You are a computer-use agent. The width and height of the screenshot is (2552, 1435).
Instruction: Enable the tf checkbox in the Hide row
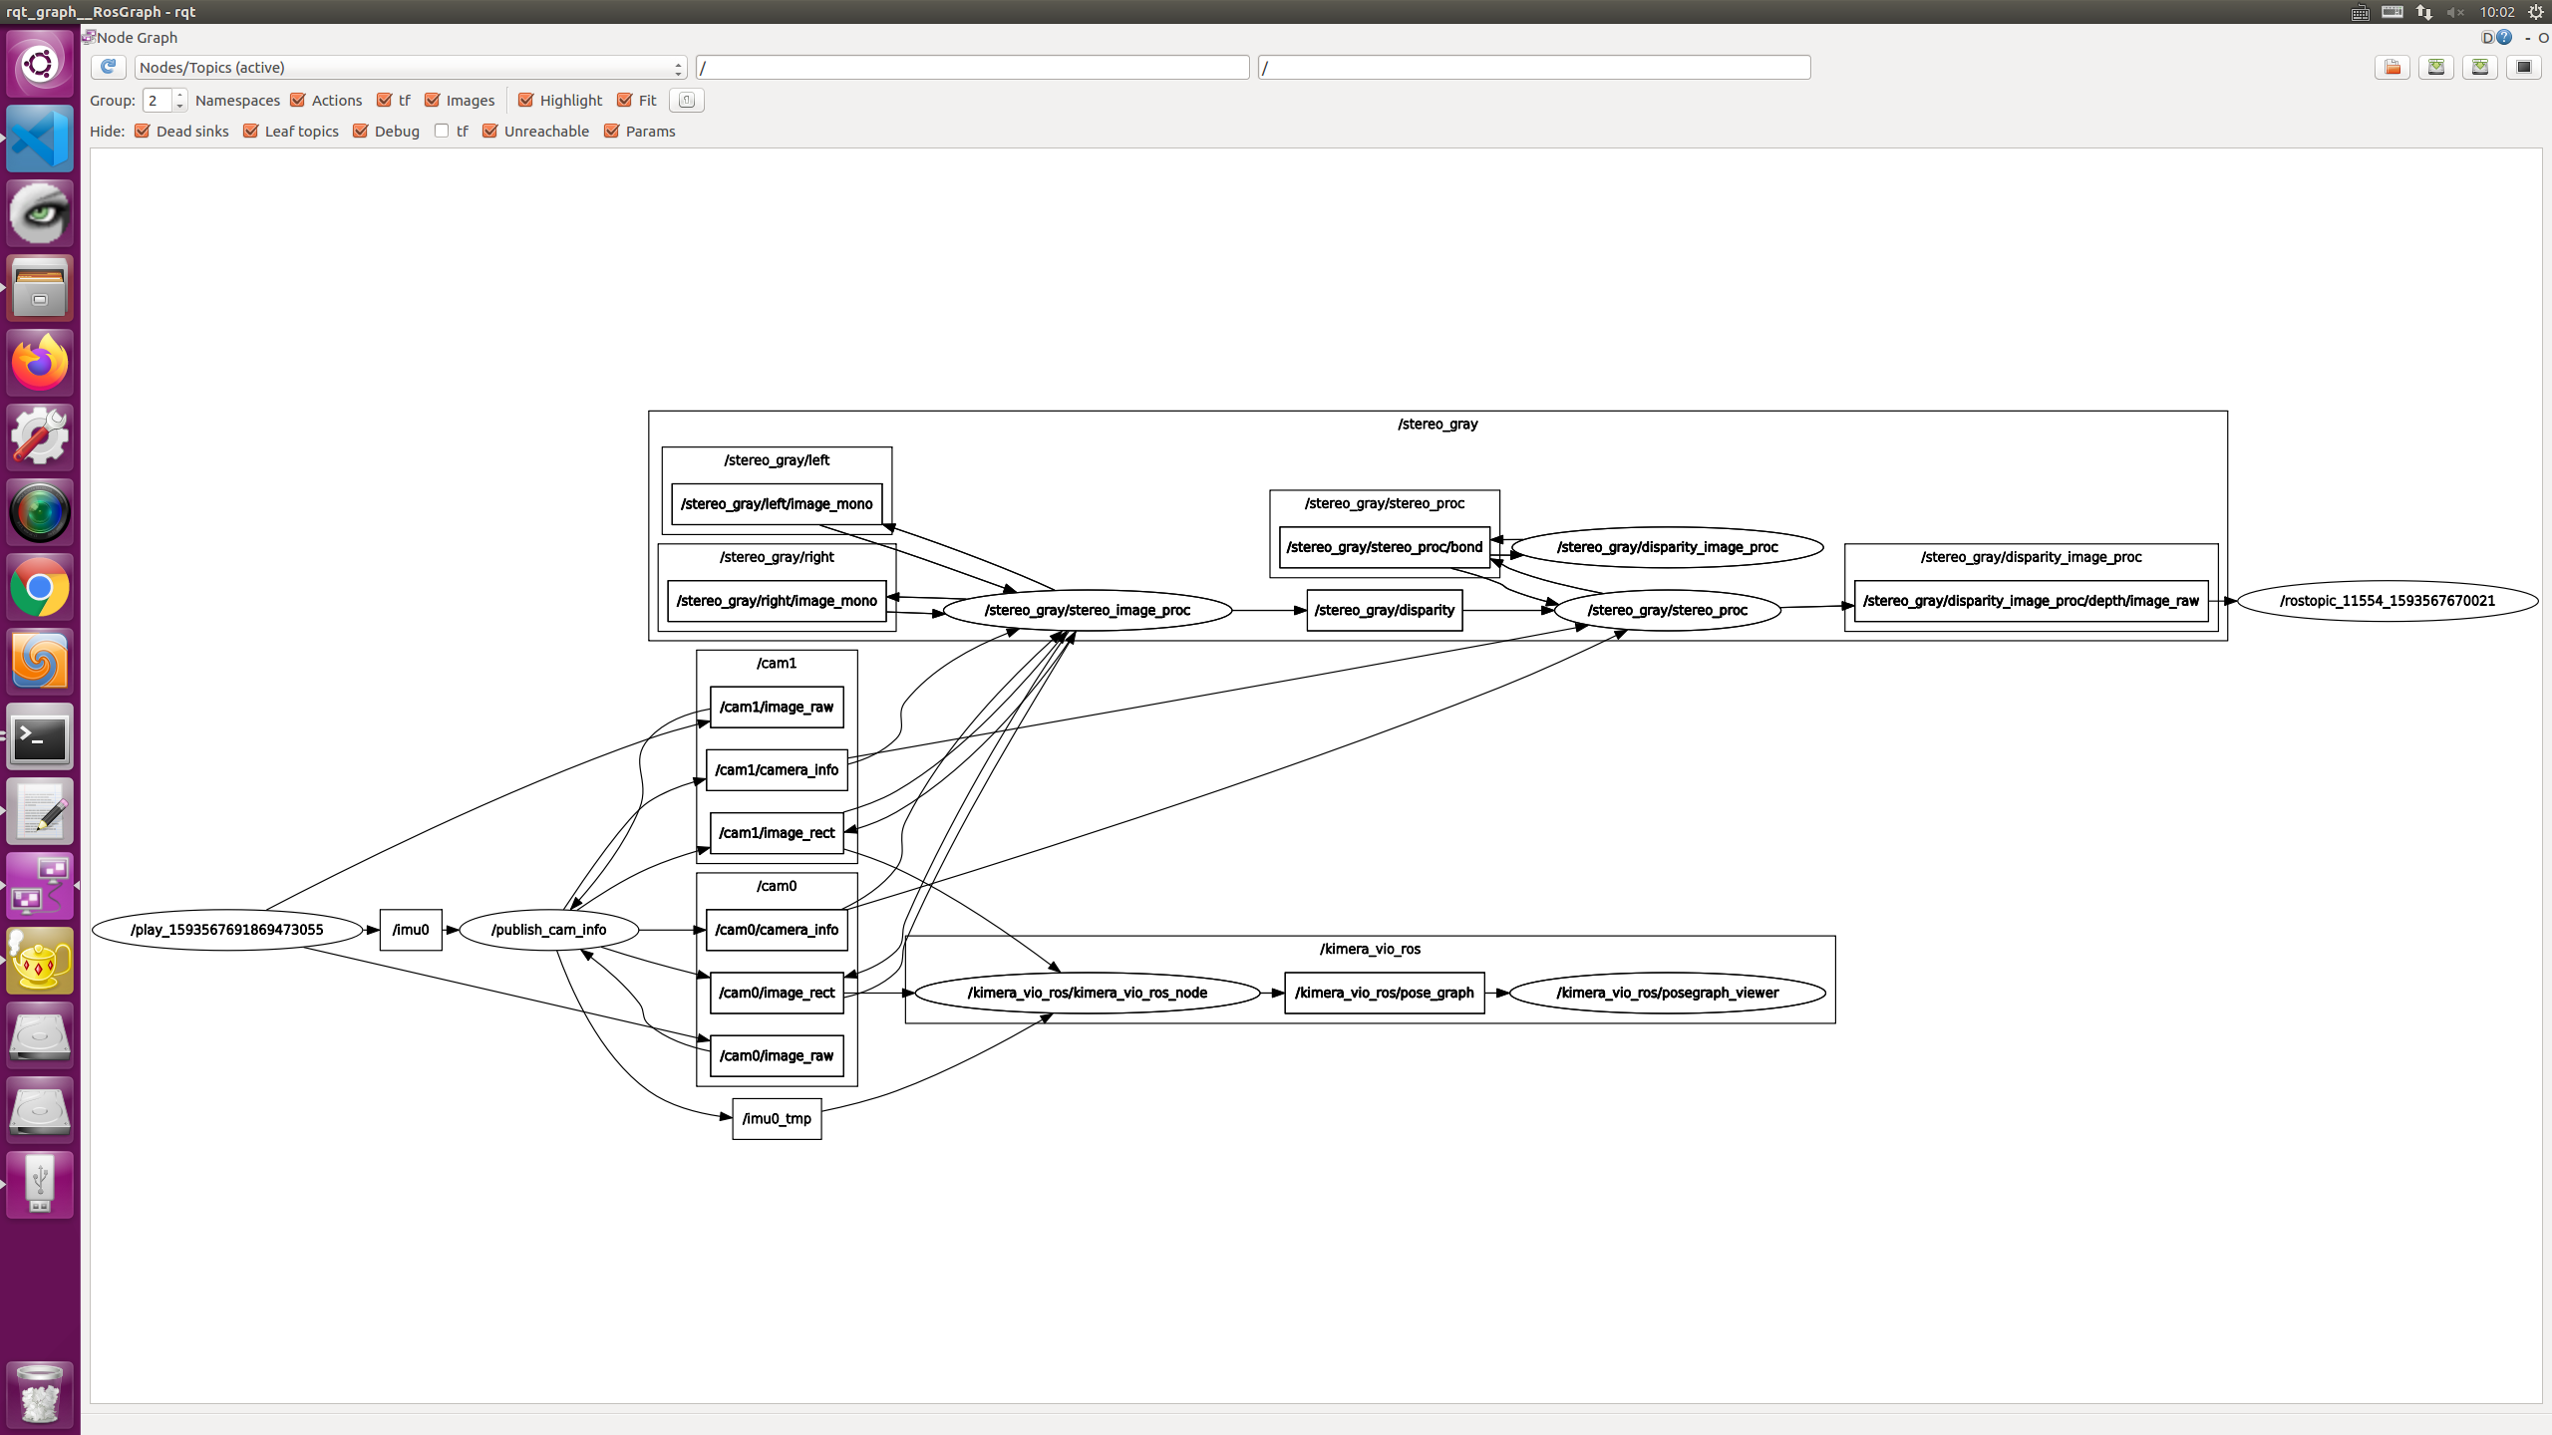pos(442,131)
